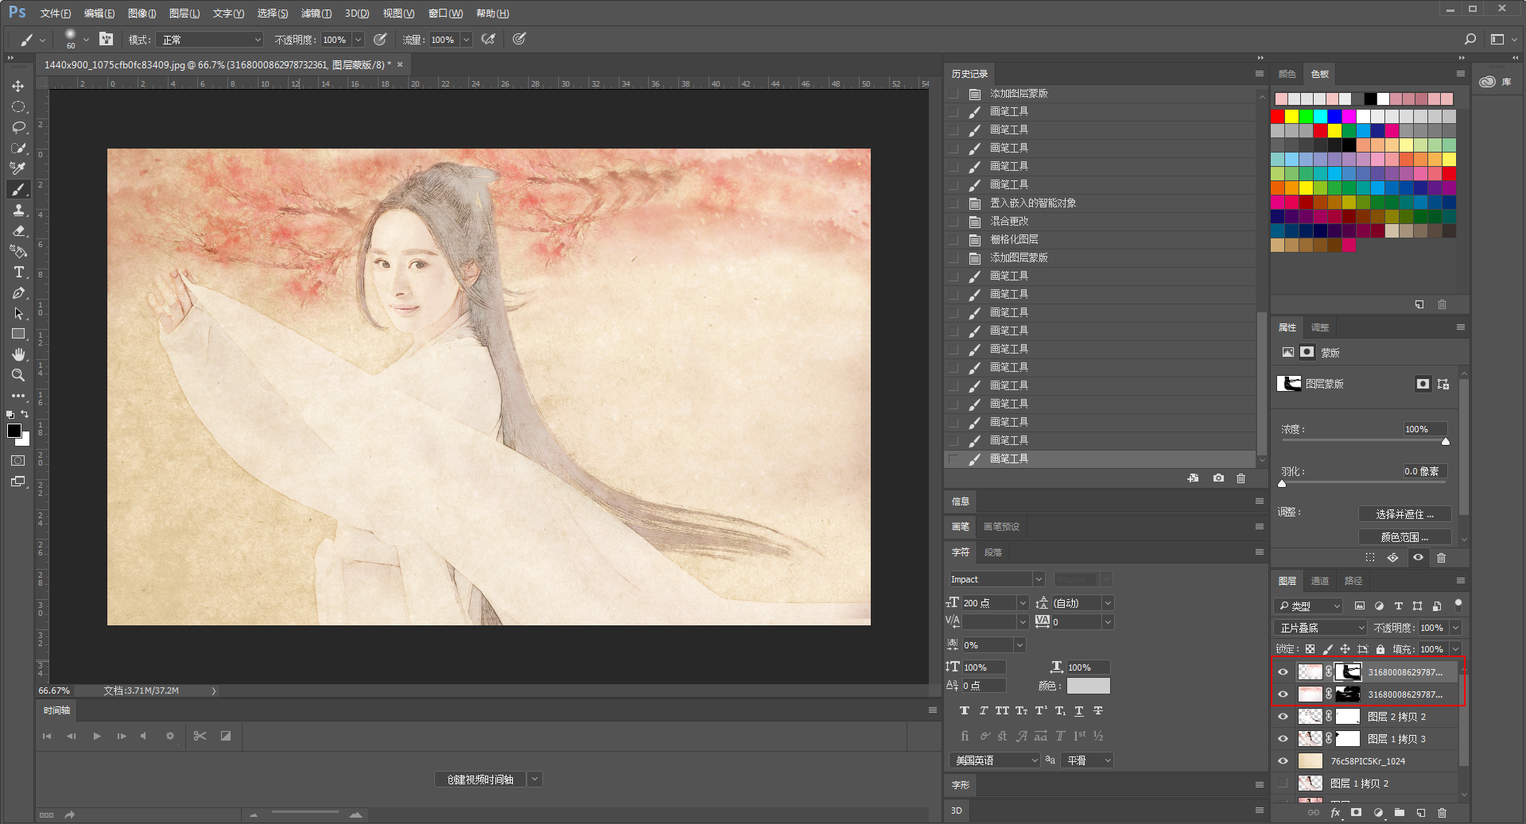The width and height of the screenshot is (1526, 824).
Task: Hide the 76c58PIC5Kr_1024 layer
Action: click(x=1283, y=761)
